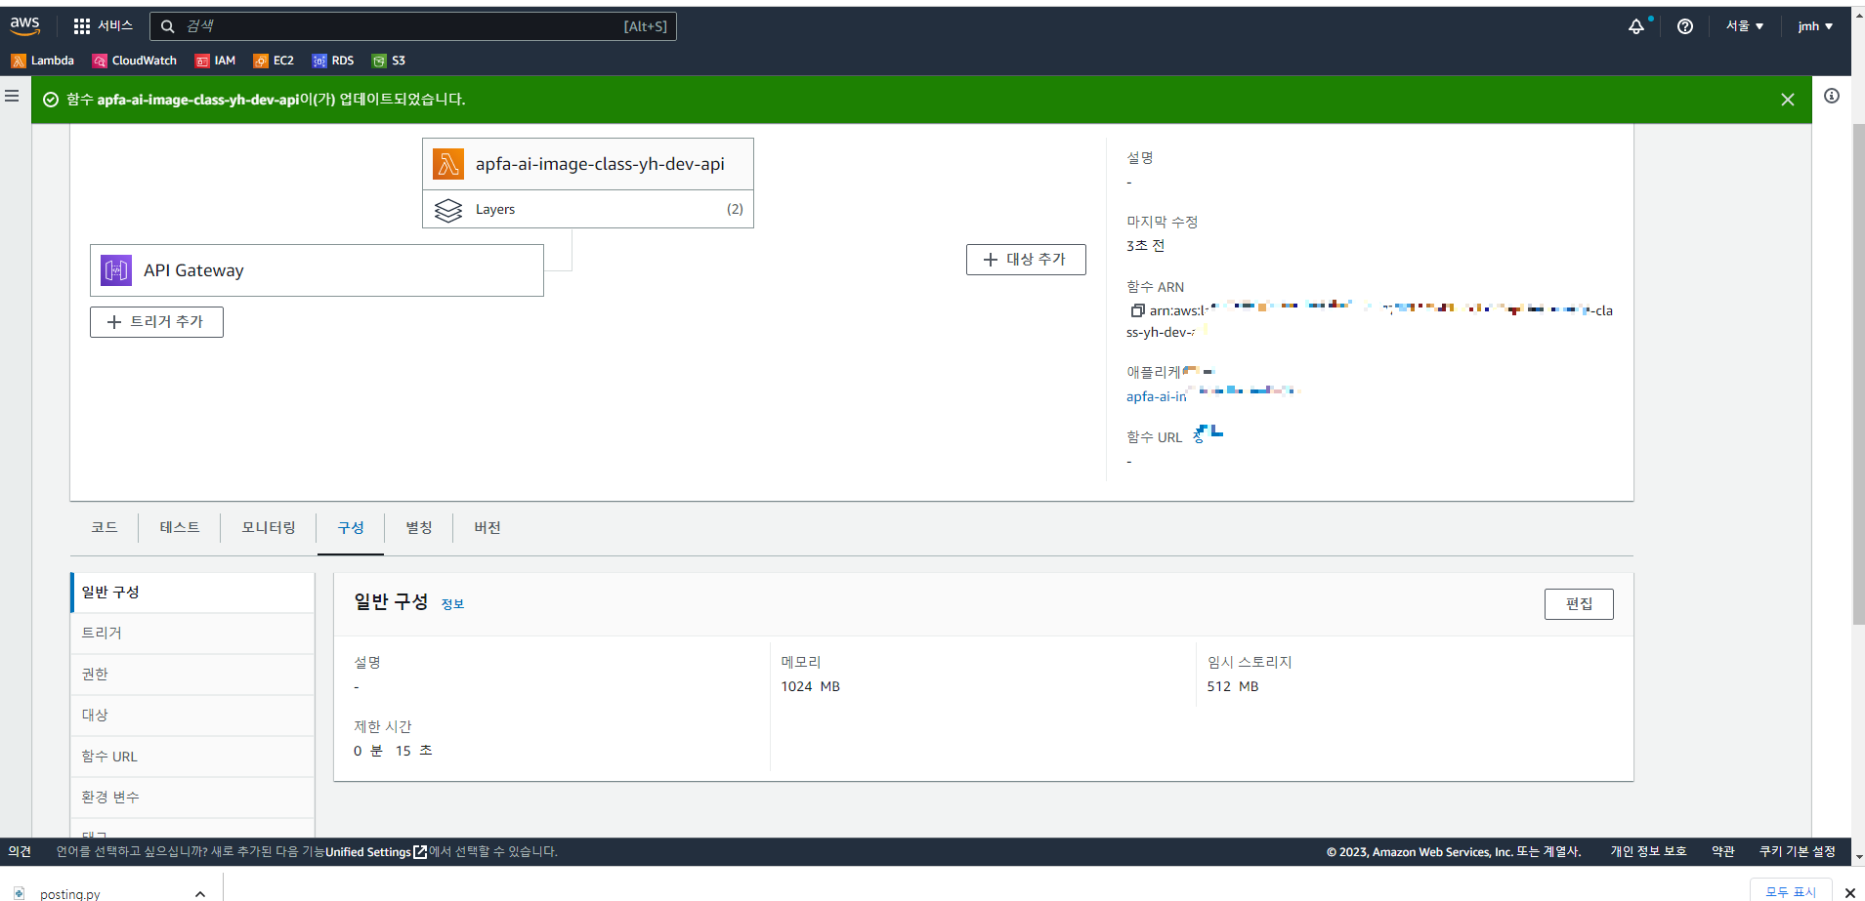Open the help question mark icon
Image resolution: width=1865 pixels, height=901 pixels.
coord(1685,26)
